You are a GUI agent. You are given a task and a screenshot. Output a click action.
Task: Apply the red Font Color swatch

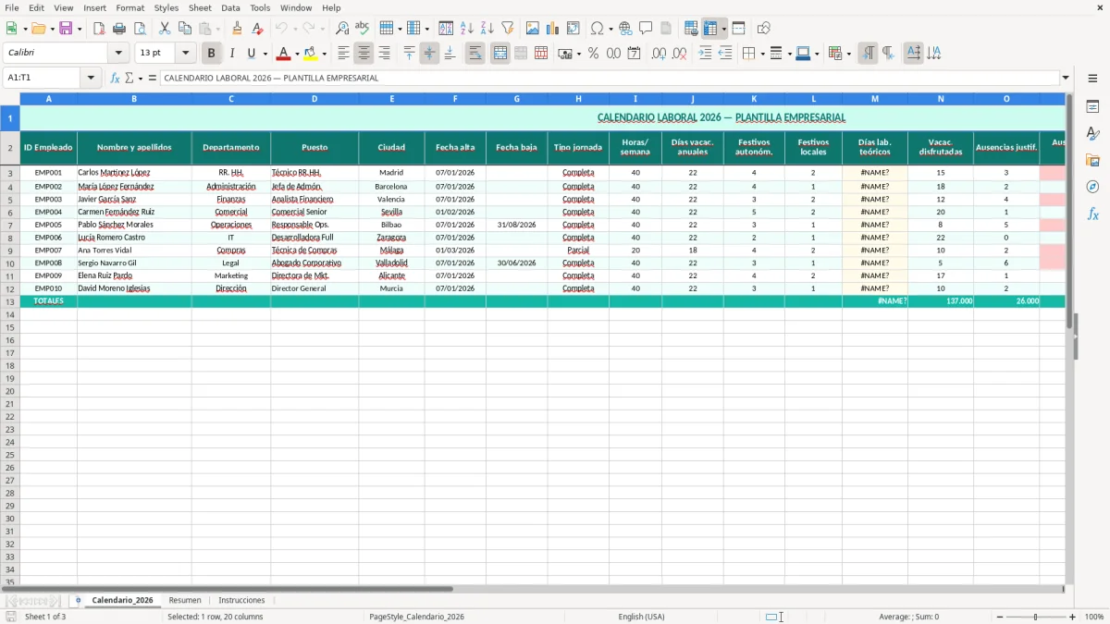coord(284,54)
